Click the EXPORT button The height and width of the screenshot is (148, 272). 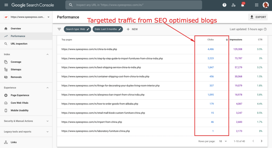point(258,17)
